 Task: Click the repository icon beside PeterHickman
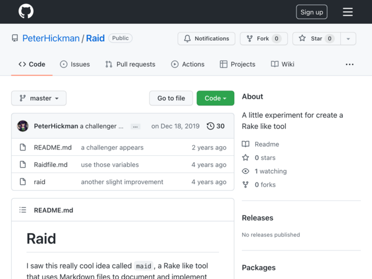pyautogui.click(x=15, y=38)
